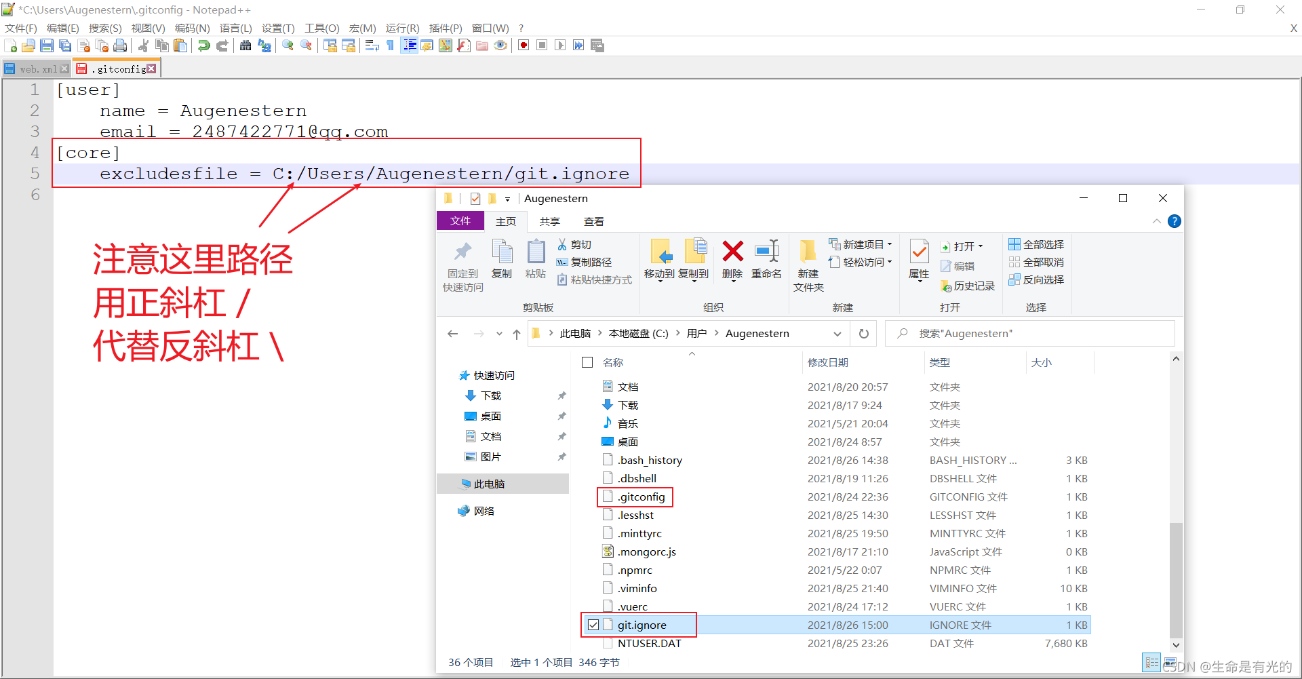
Task: Open Explorer help via blue question icon
Action: tap(1175, 221)
